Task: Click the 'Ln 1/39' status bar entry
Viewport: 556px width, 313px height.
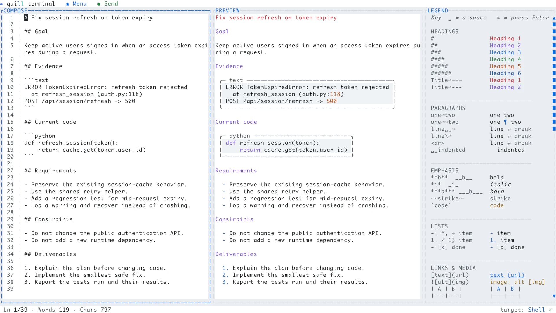Action: tap(15, 310)
